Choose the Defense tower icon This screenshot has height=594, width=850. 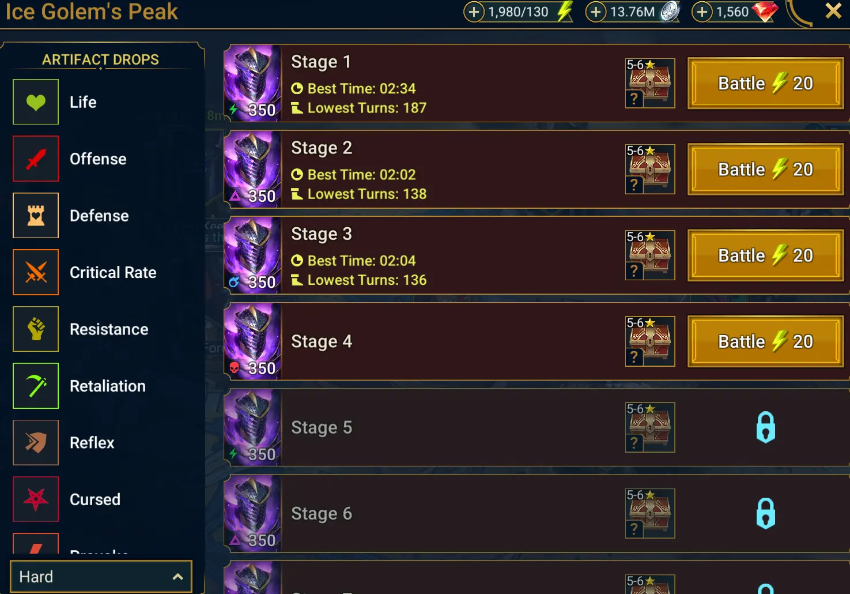(36, 216)
